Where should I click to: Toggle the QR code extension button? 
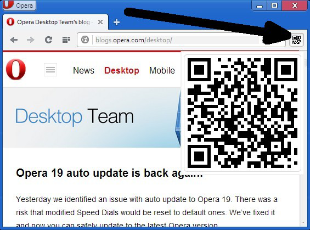coord(296,40)
